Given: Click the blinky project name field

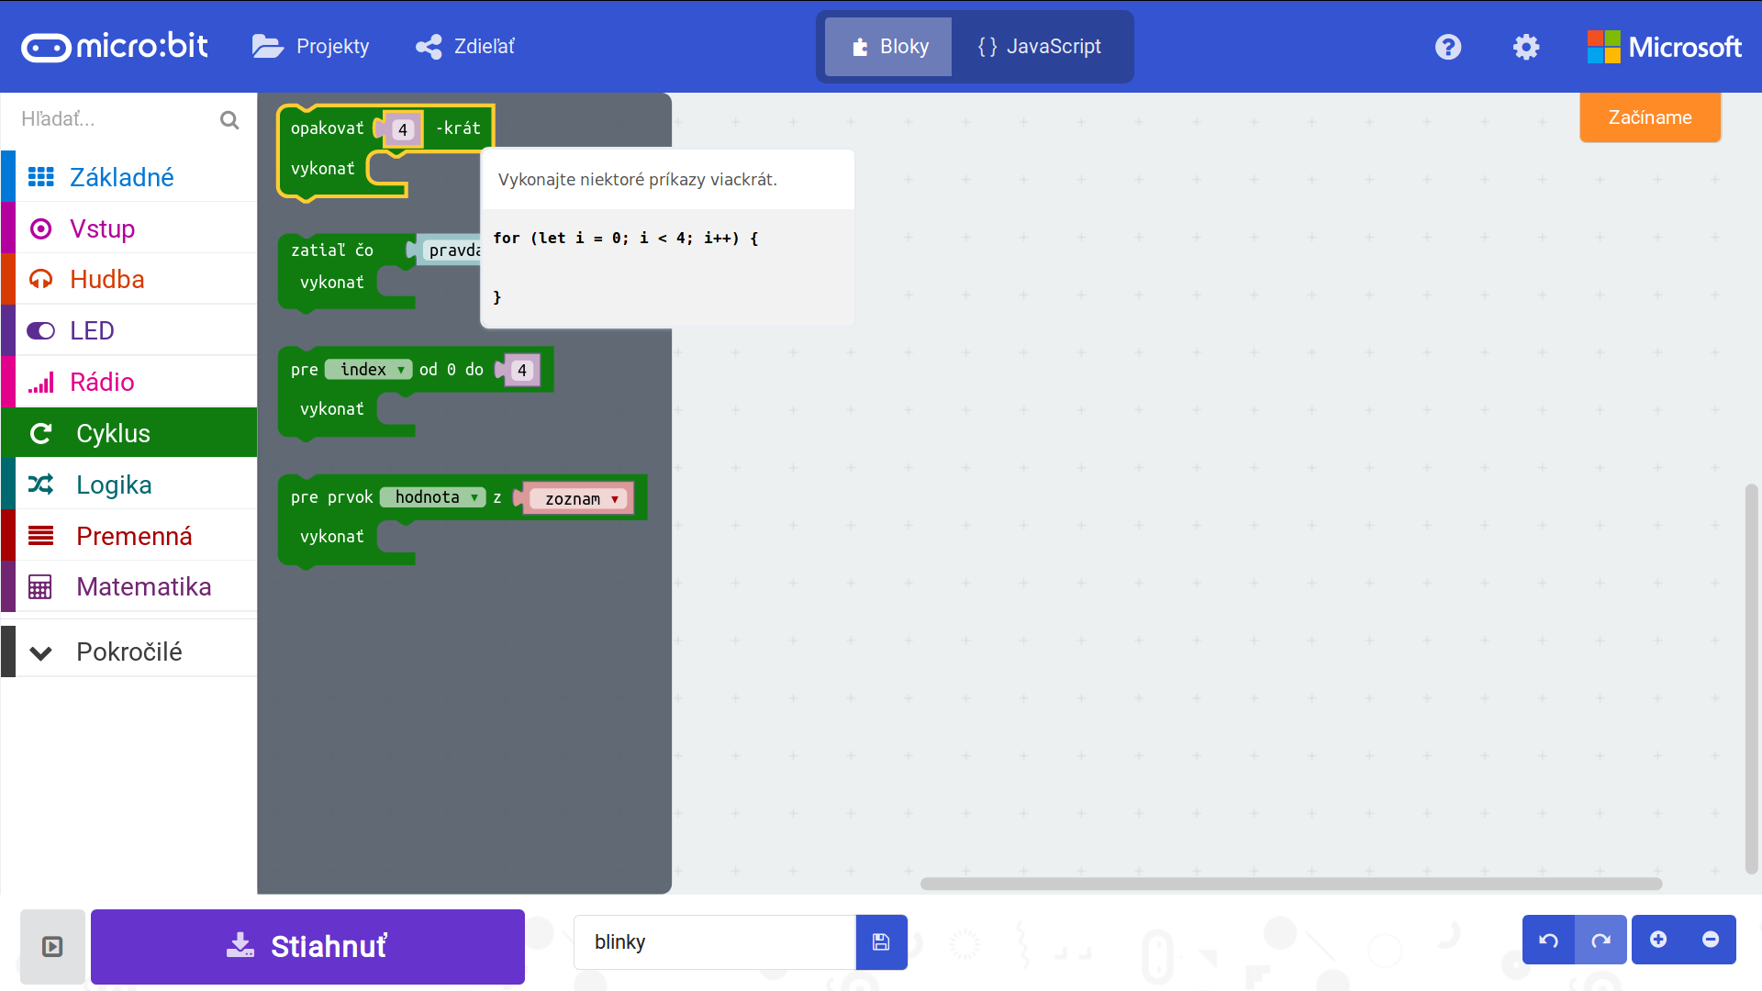Looking at the screenshot, I should coord(714,941).
